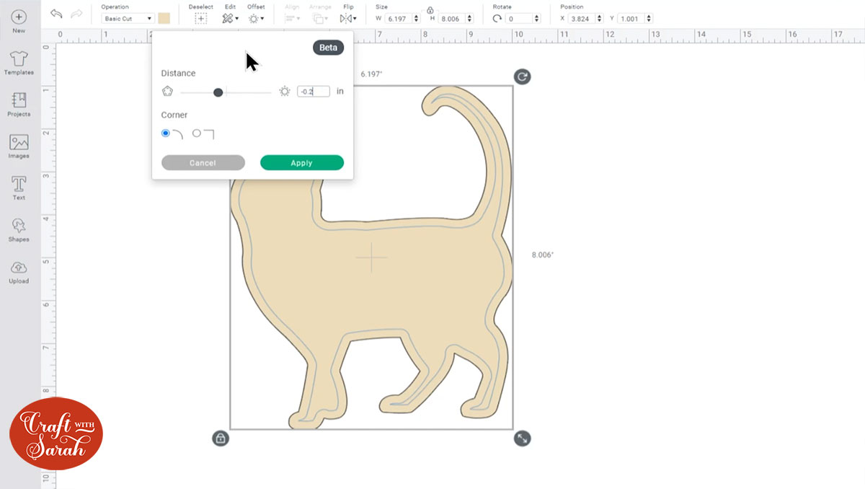Click the Projects icon
The image size is (865, 489).
(18, 103)
